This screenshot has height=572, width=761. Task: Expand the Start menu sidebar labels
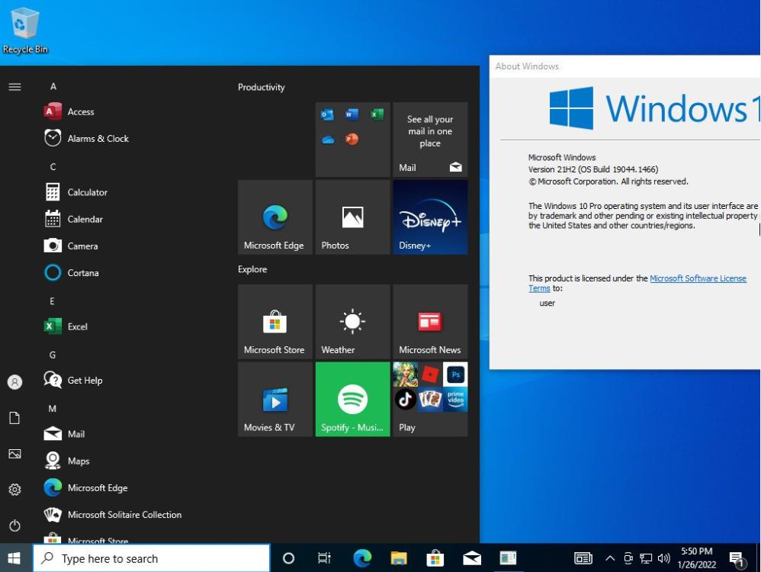tap(14, 86)
